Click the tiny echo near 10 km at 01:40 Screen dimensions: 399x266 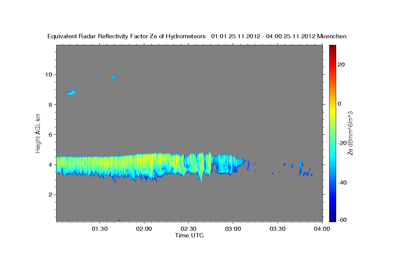click(113, 77)
